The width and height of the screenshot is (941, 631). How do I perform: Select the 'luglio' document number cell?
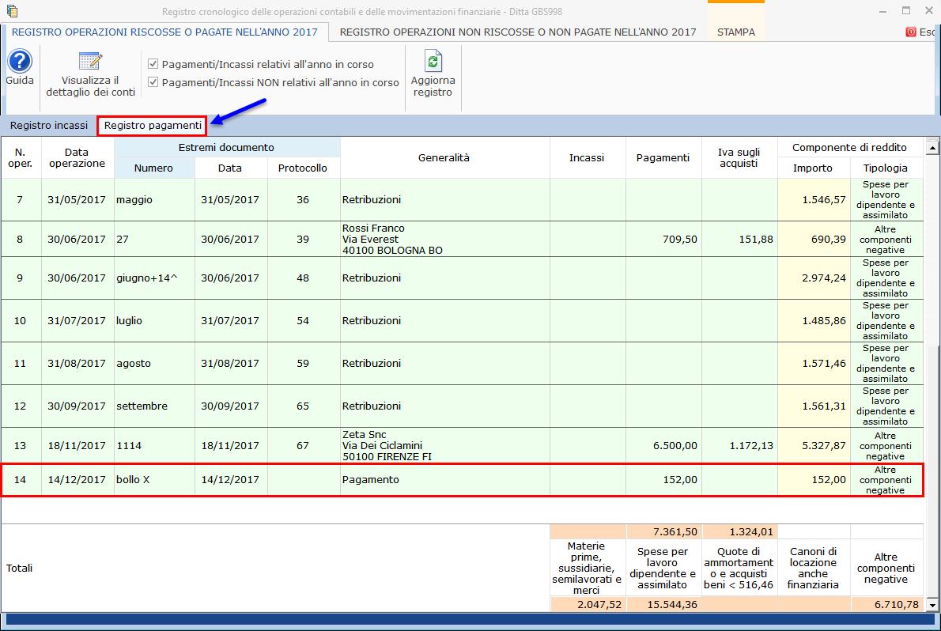153,320
